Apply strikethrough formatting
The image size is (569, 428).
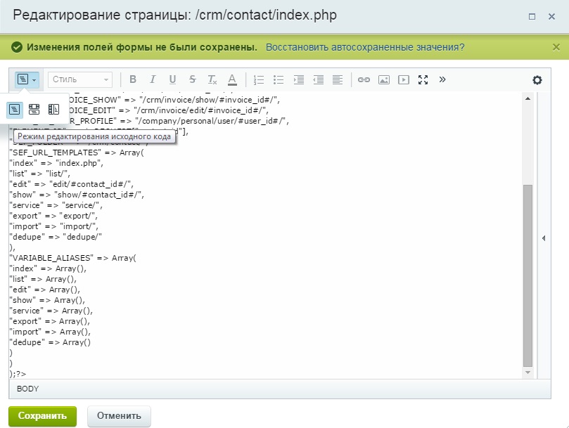[x=192, y=80]
